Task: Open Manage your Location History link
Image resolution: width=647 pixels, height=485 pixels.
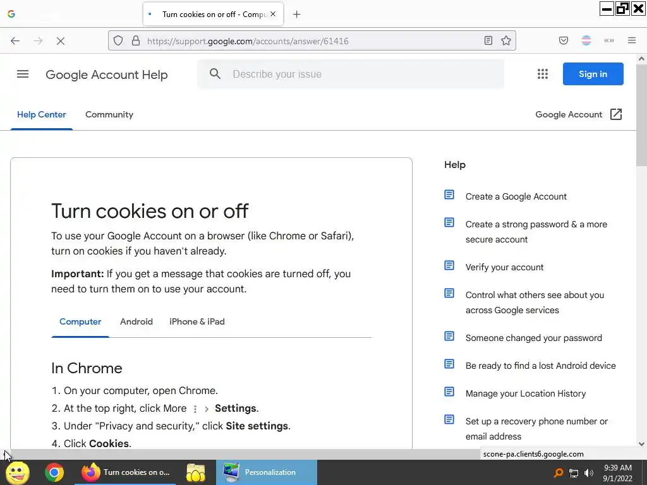Action: pos(525,393)
